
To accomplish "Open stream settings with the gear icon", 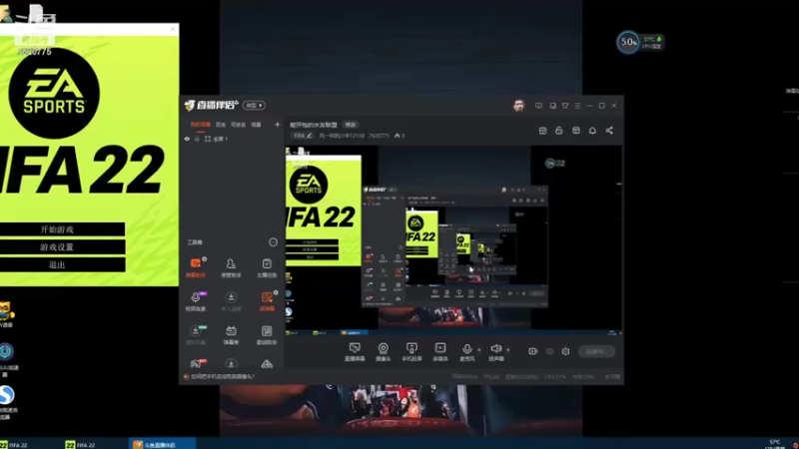I will click(565, 351).
